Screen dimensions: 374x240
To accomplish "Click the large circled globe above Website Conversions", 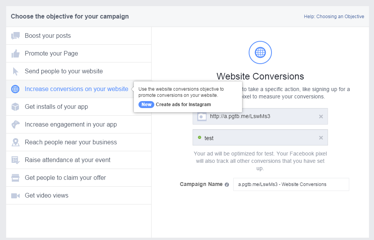I will (260, 52).
